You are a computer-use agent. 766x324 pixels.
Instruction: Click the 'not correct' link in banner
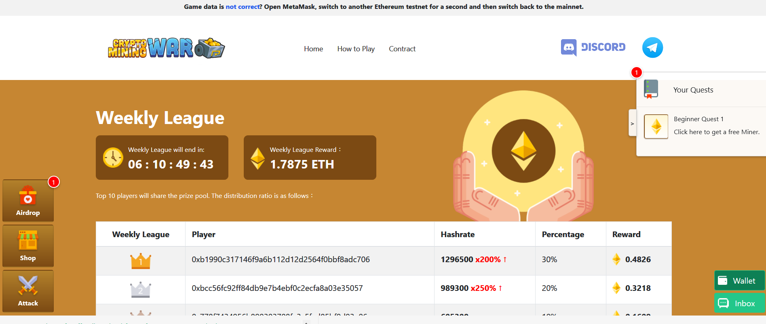tap(243, 7)
